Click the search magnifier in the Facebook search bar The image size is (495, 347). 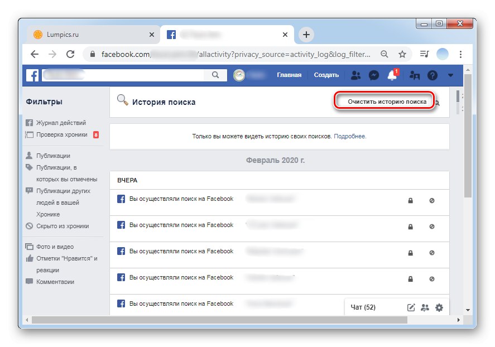coord(215,75)
